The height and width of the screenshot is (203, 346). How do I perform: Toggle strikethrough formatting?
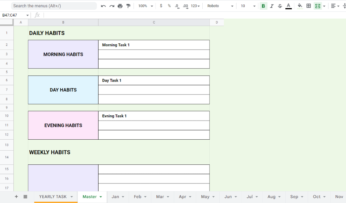[x=280, y=6]
